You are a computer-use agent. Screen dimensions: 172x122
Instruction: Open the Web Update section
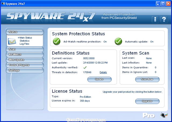[x=25, y=60]
